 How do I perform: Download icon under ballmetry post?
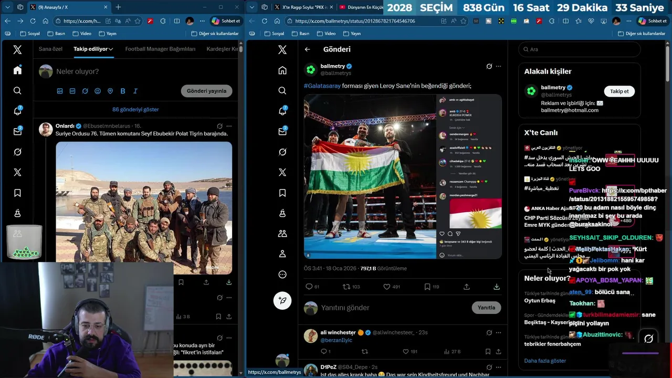point(497,287)
